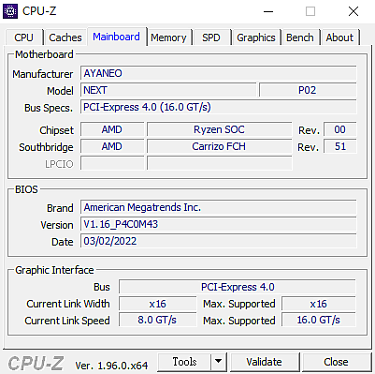Click the chipset revision value 00
375x374 pixels.
coord(339,129)
